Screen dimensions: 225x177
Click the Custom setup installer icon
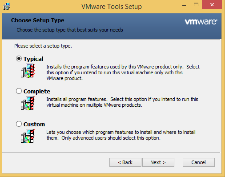(28, 136)
